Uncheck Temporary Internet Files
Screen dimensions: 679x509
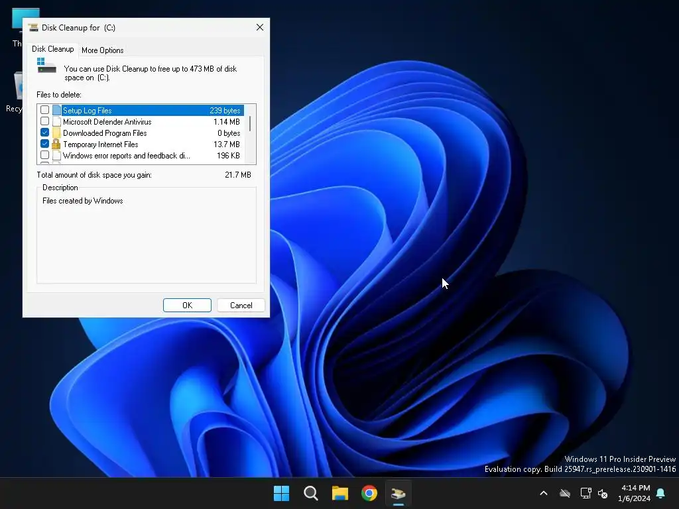(x=44, y=144)
